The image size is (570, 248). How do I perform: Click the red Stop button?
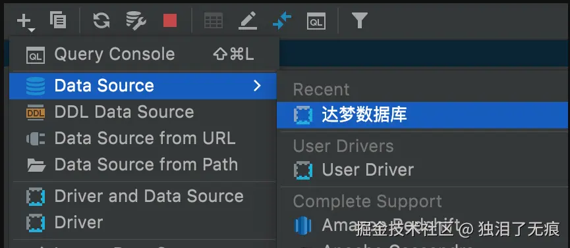pos(170,20)
